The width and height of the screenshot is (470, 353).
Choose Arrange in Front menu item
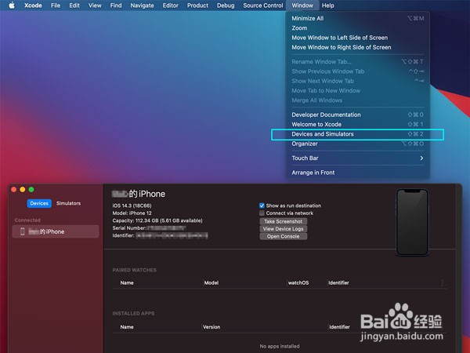(358, 173)
